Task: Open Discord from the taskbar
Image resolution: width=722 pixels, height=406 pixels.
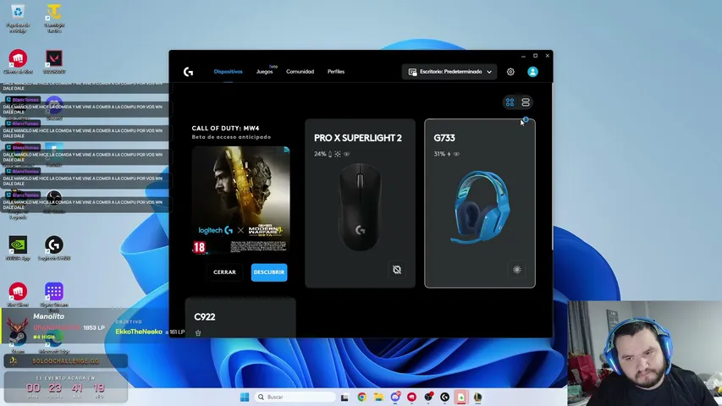Action: point(395,397)
